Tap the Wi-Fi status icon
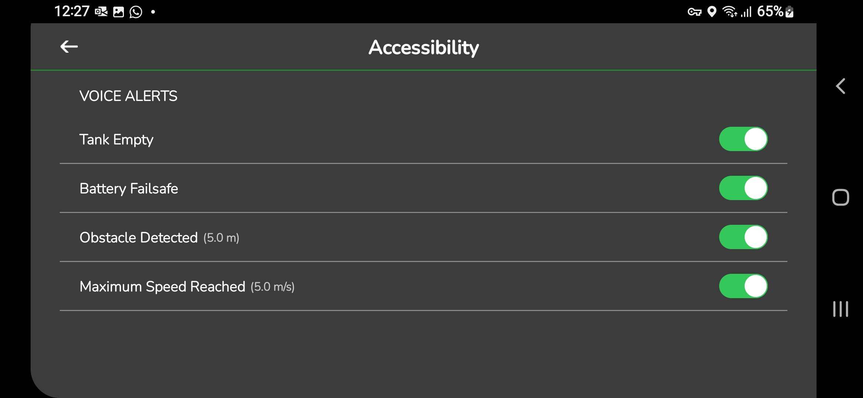The image size is (863, 398). coord(729,12)
